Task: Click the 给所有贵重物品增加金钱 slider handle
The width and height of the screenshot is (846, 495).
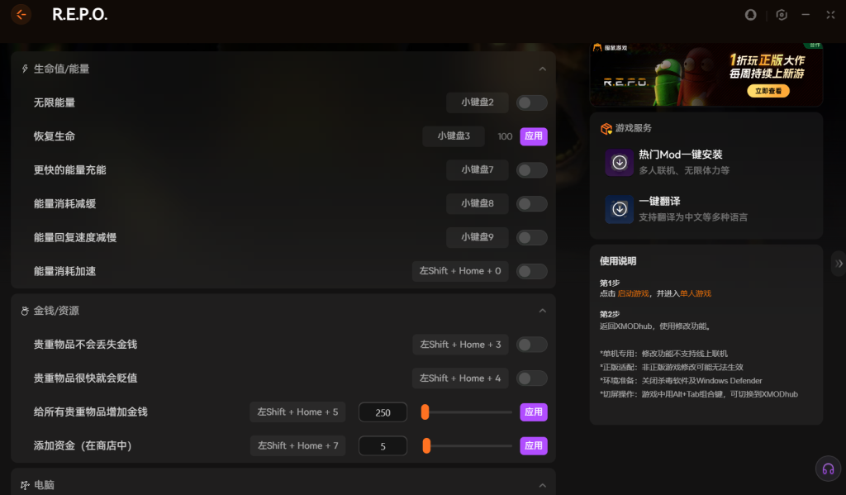Action: tap(425, 412)
